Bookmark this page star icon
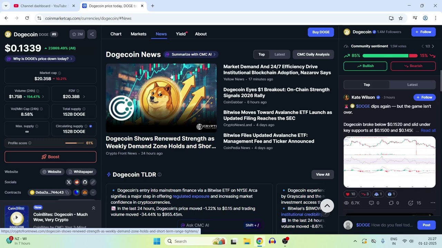 point(401,18)
